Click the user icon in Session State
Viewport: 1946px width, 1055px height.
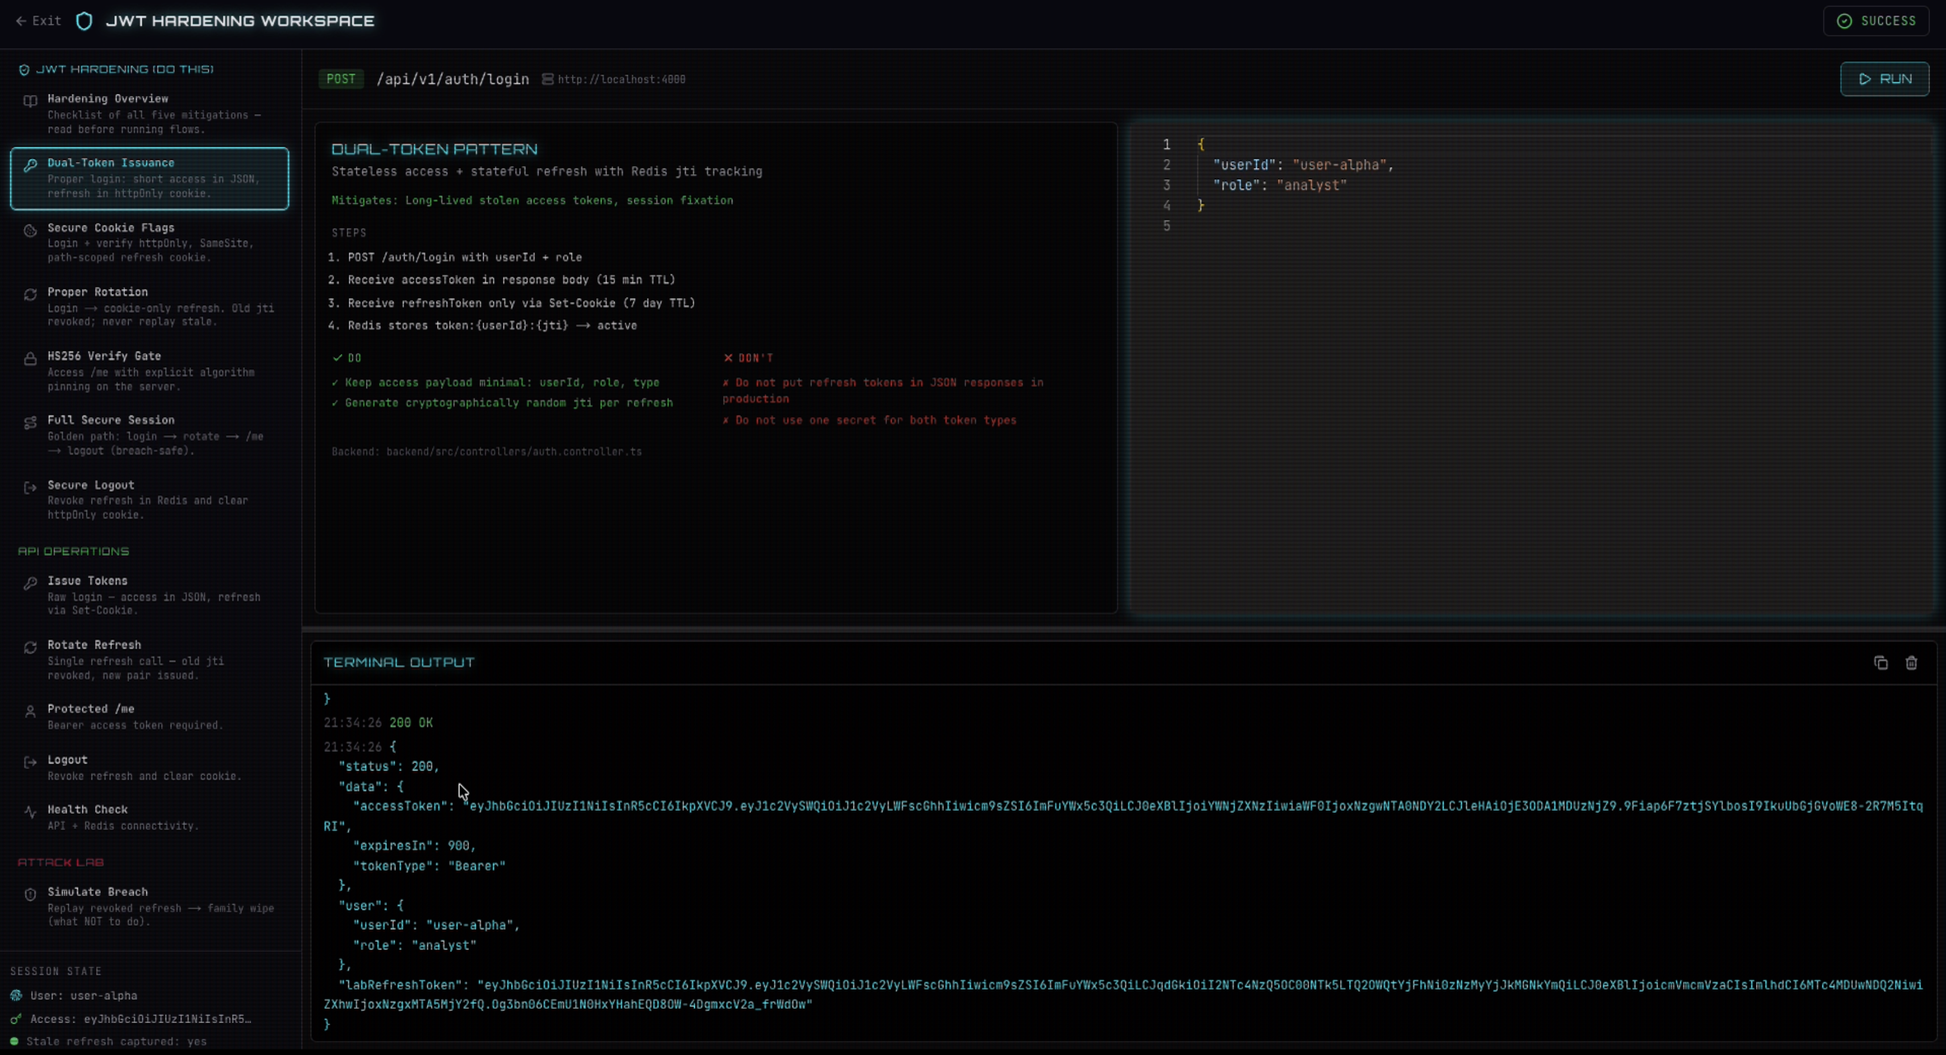click(16, 995)
